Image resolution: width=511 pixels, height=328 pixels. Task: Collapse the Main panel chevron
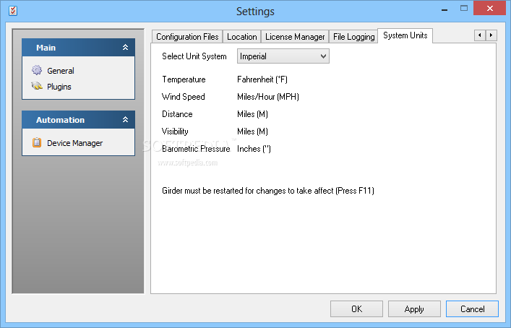pos(126,48)
